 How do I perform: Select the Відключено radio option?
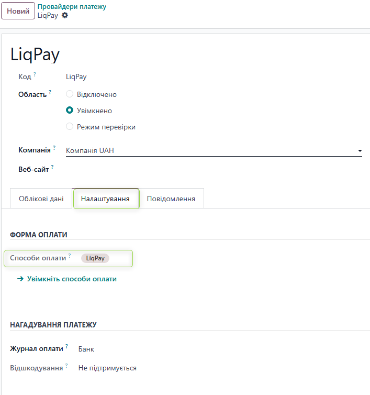70,94
